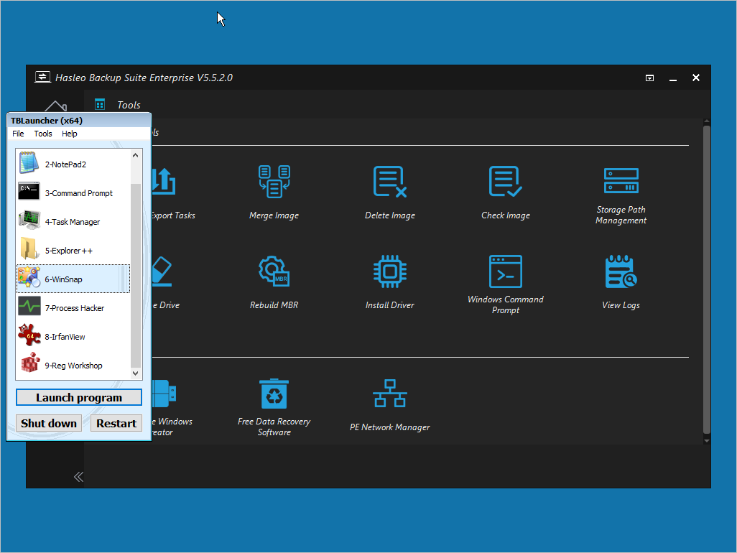This screenshot has height=553, width=737.
Task: Close the Hasleo Backup Suite window
Action: click(695, 78)
